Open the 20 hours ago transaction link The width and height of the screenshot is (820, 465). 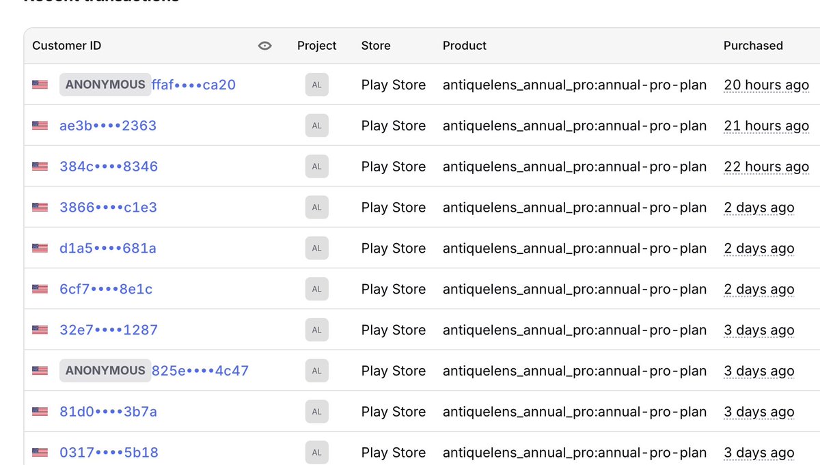click(765, 85)
